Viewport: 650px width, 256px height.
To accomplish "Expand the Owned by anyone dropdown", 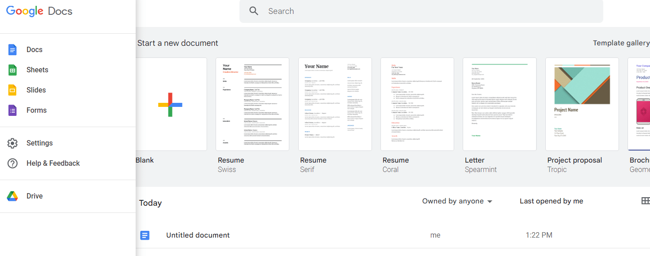I will [x=457, y=201].
